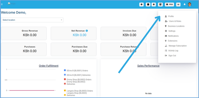199x98 pixels.
Task: Click the clock icon in top bar
Action: (x=142, y=4)
